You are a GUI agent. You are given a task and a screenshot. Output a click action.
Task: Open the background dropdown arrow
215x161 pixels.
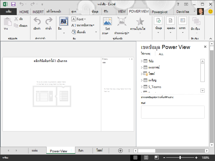click(x=96, y=32)
